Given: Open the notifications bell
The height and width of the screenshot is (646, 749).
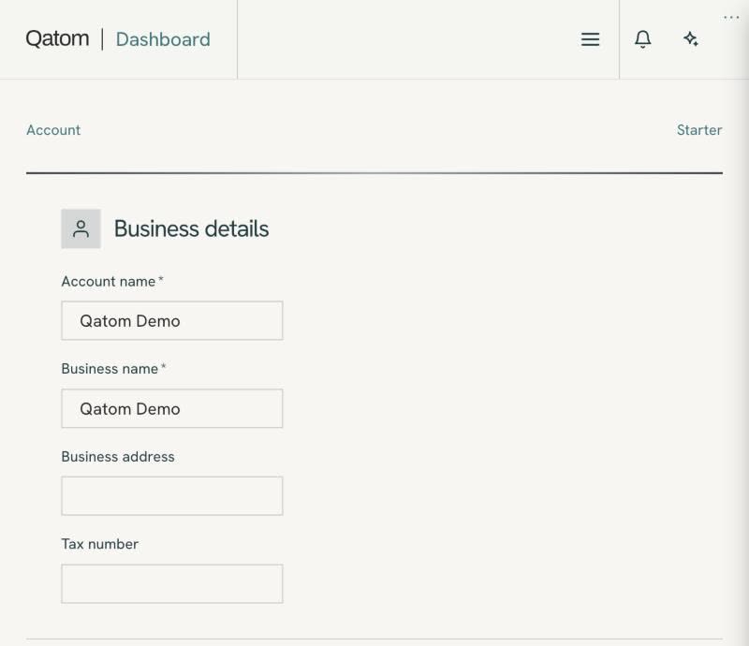Looking at the screenshot, I should coord(642,39).
